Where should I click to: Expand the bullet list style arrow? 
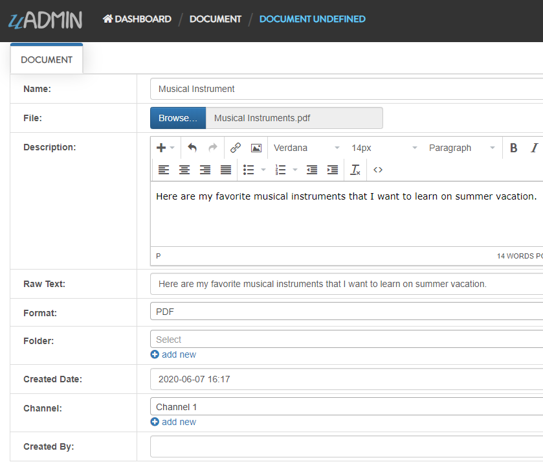(x=263, y=170)
